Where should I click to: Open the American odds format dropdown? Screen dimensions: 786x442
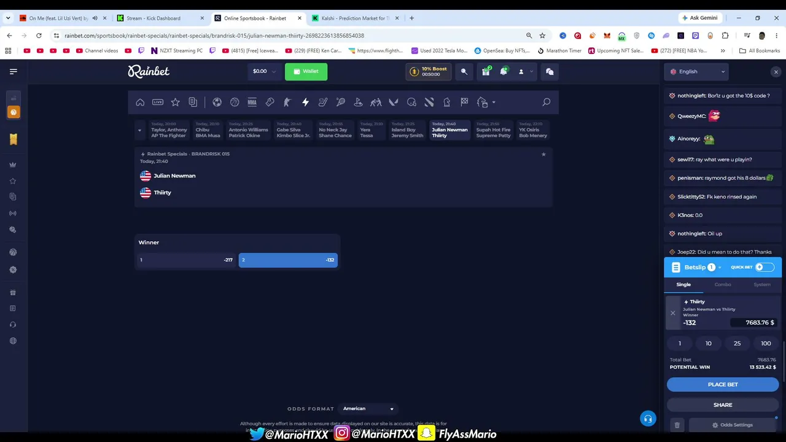coord(368,409)
